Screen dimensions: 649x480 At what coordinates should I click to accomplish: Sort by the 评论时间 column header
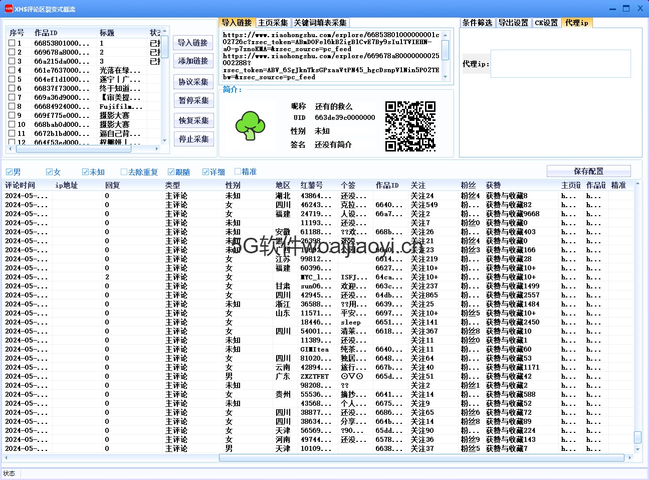(28, 185)
